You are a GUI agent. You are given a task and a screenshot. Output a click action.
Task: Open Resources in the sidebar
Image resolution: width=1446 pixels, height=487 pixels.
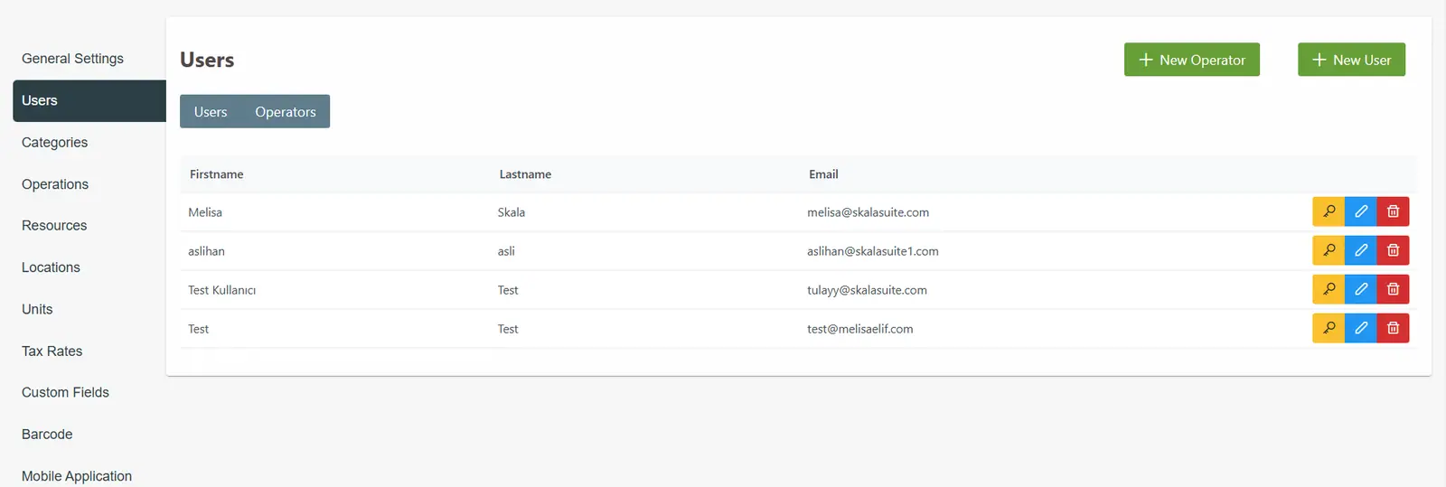pyautogui.click(x=54, y=226)
